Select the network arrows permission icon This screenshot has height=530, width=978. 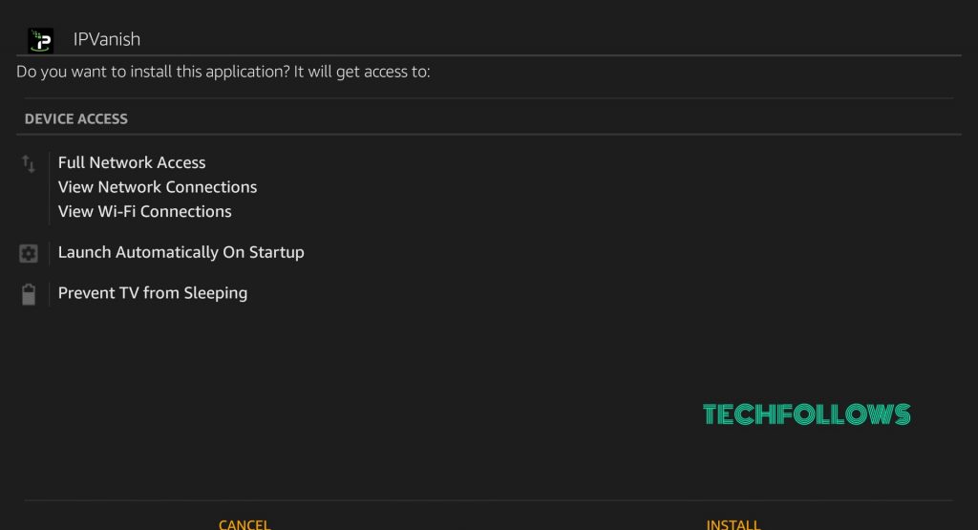(x=28, y=164)
